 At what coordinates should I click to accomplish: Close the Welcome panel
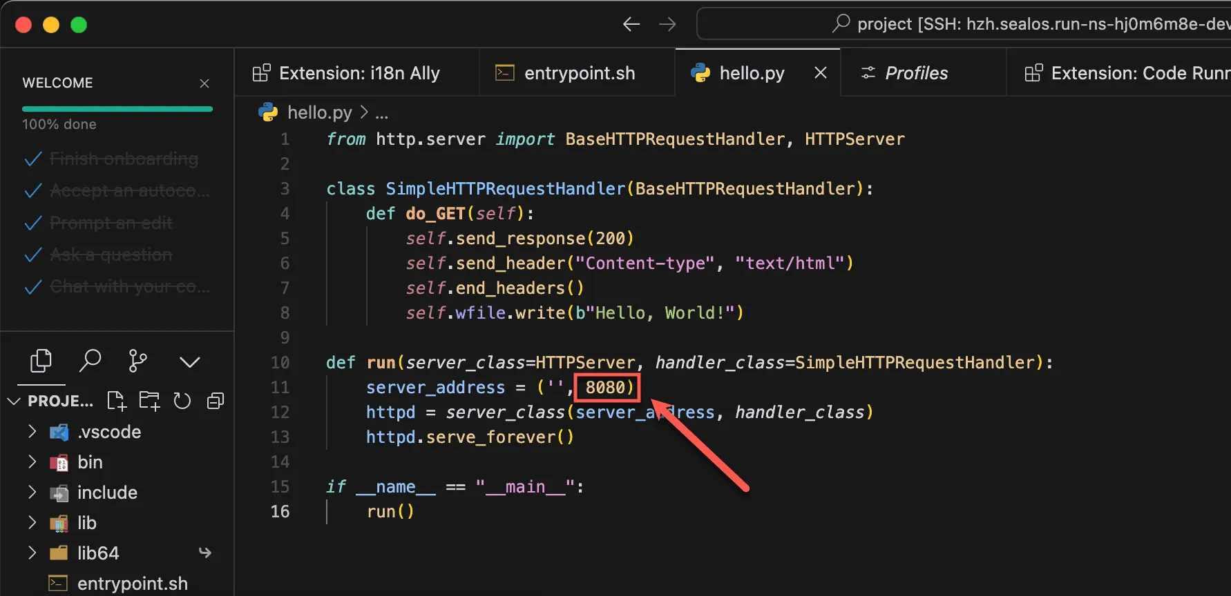point(204,83)
